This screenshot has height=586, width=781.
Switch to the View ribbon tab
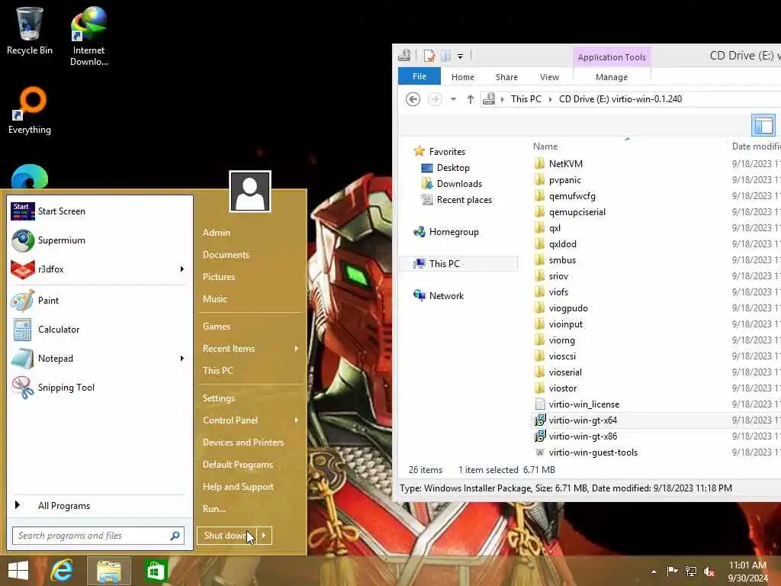click(x=549, y=77)
